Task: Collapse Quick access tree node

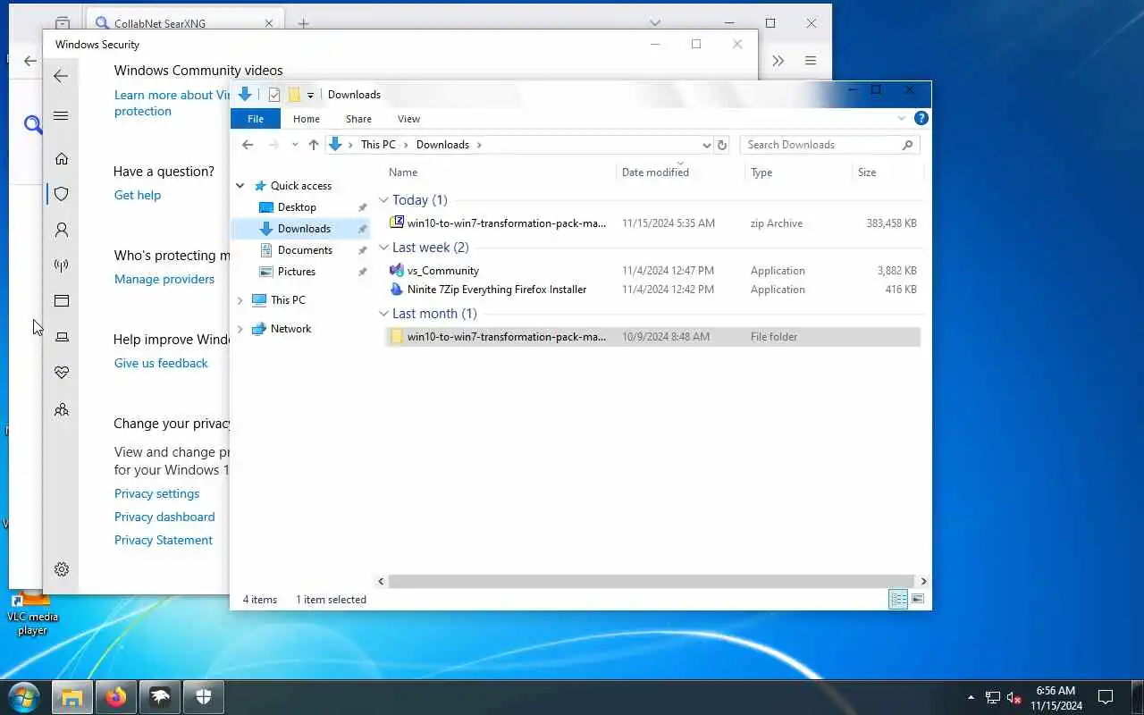Action: [x=240, y=186]
